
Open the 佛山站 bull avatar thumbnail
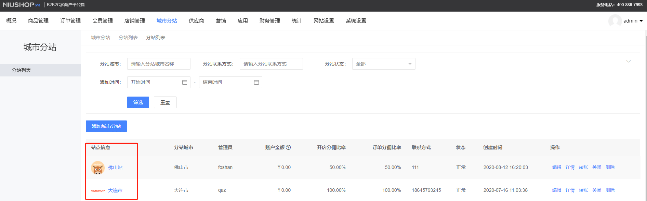98,168
